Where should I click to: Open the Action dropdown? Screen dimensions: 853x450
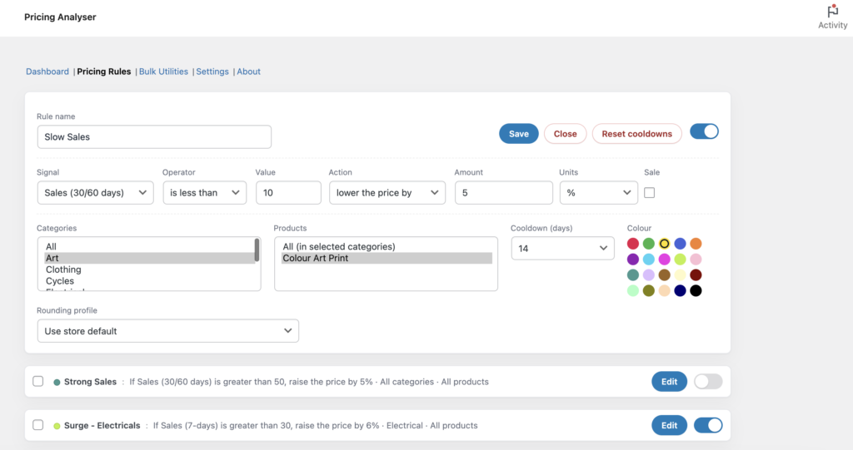(387, 193)
